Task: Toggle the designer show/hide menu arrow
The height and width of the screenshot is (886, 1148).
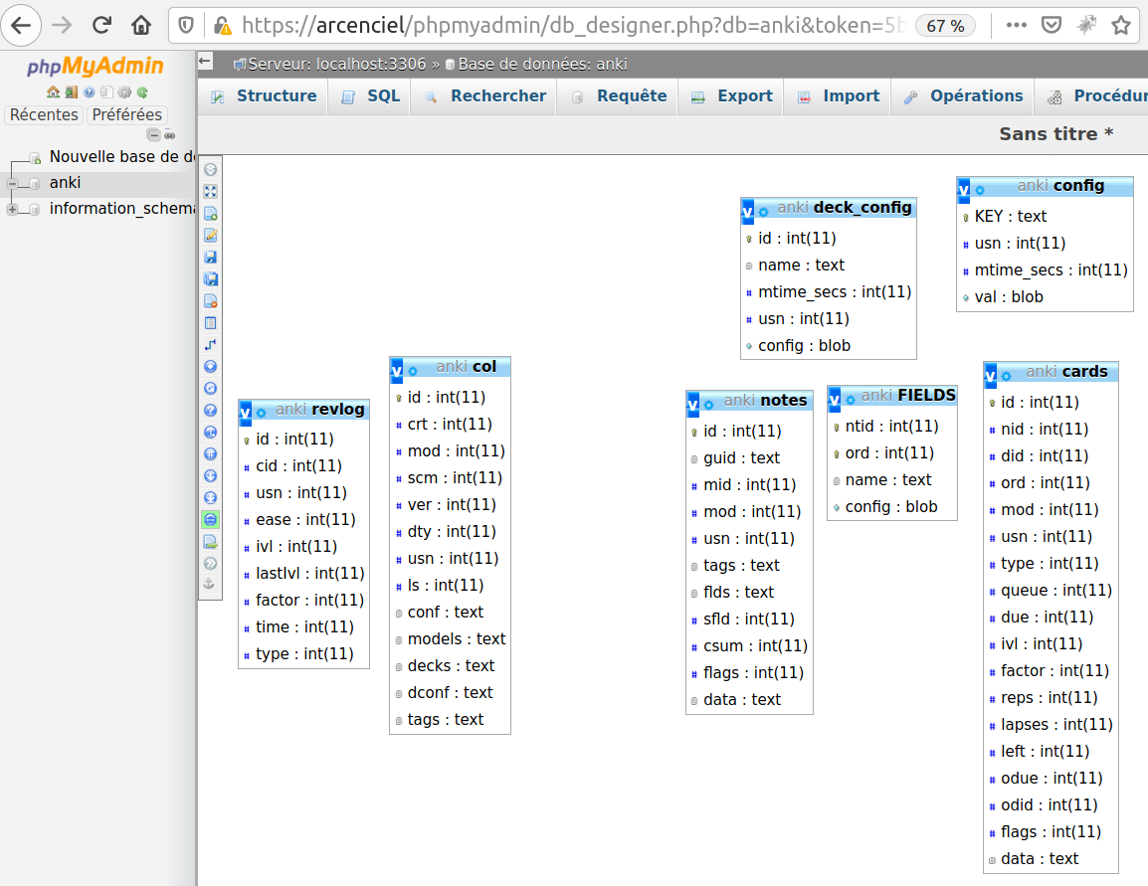Action: (x=210, y=170)
